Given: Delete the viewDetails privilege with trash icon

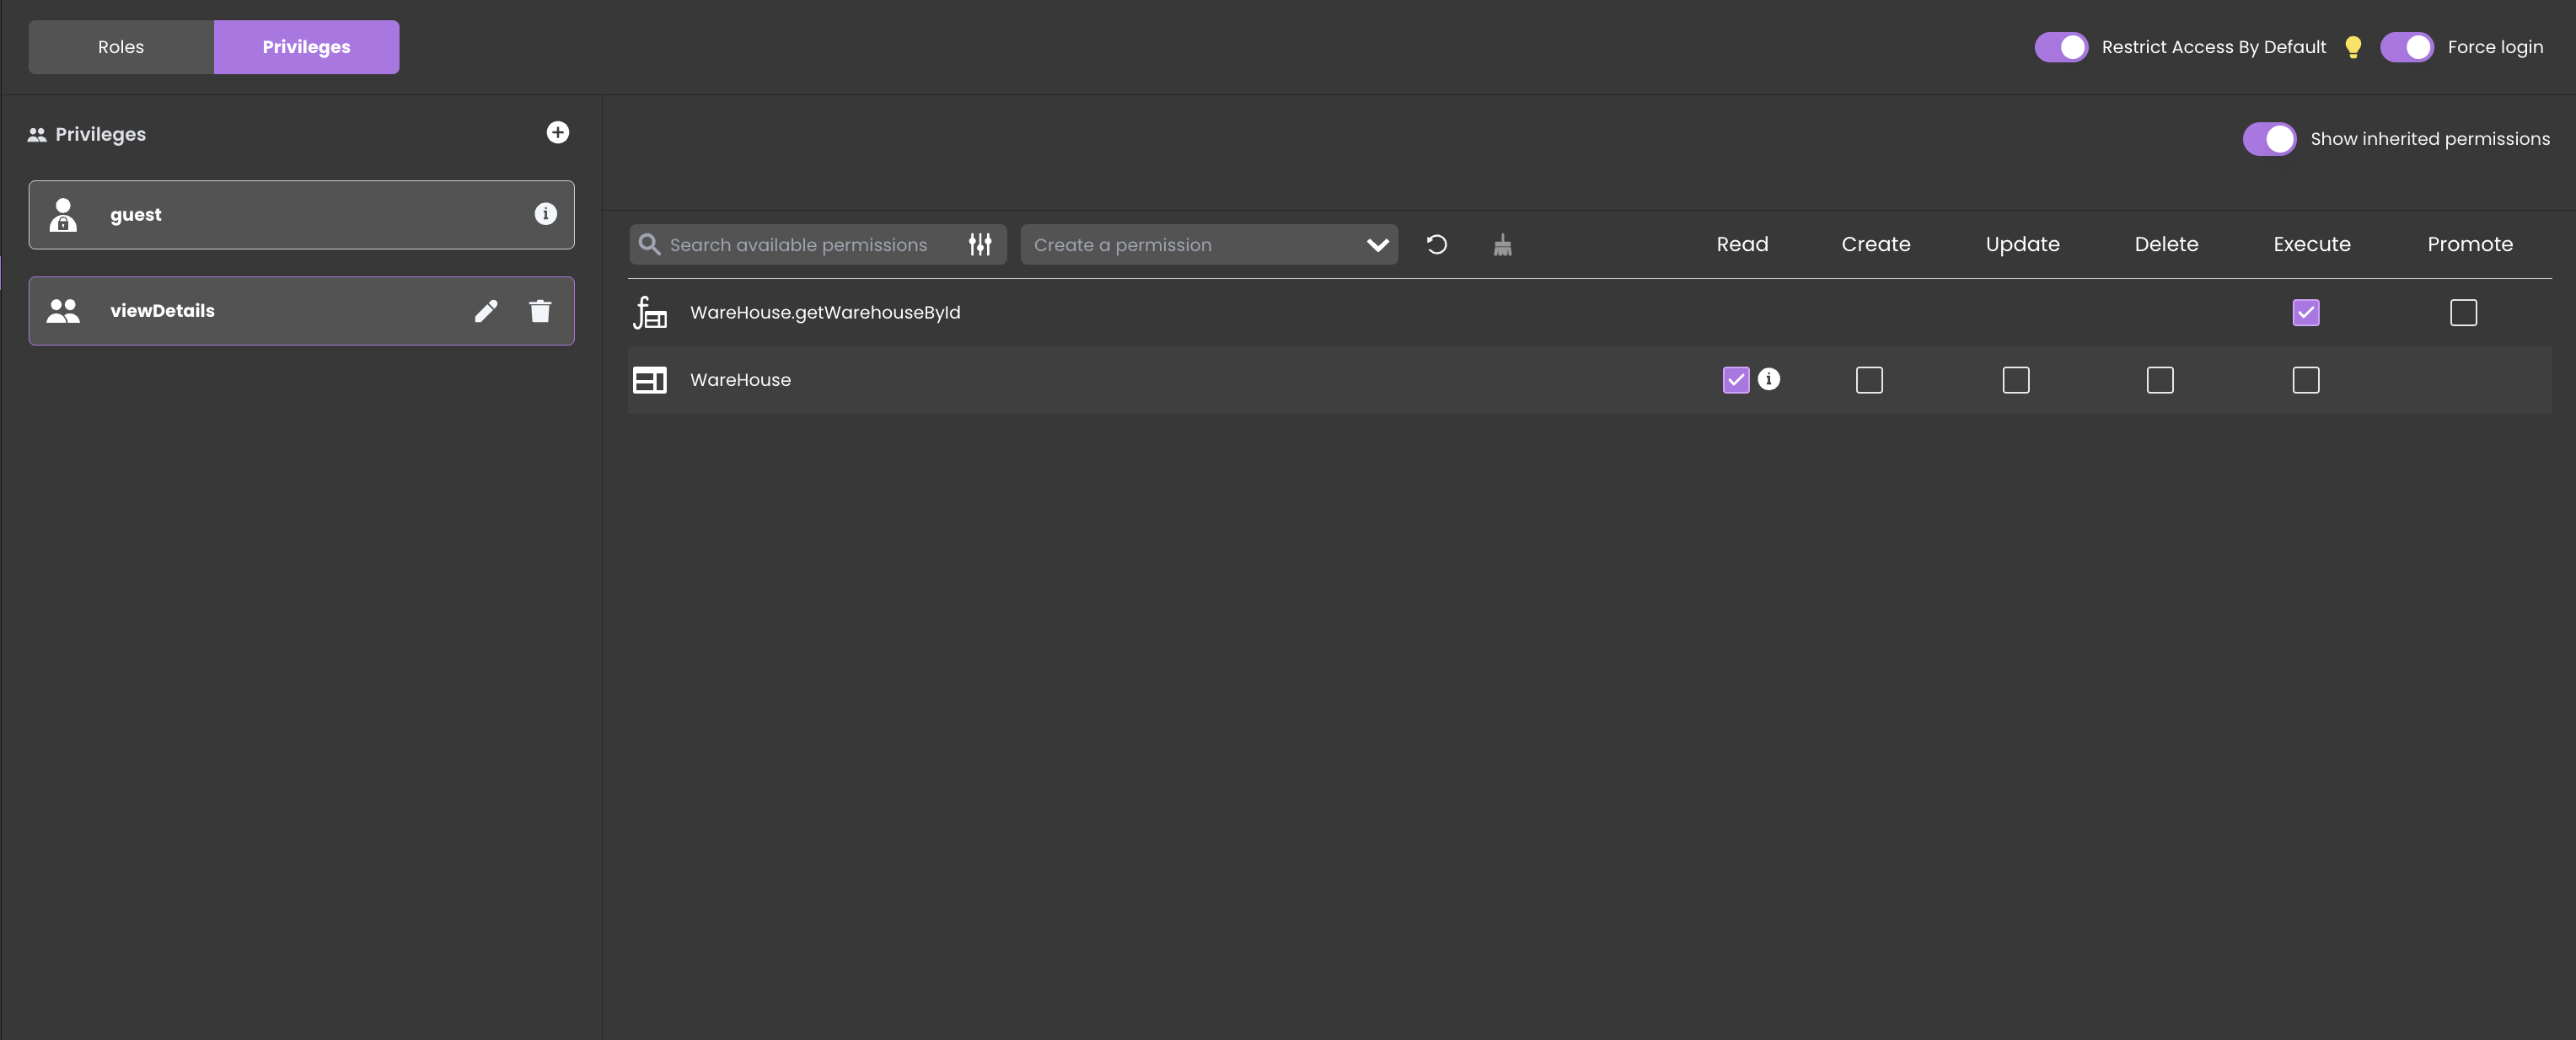Looking at the screenshot, I should [540, 311].
